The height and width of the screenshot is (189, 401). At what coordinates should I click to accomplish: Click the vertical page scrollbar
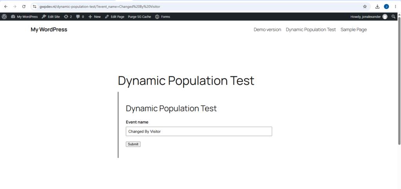(x=399, y=80)
